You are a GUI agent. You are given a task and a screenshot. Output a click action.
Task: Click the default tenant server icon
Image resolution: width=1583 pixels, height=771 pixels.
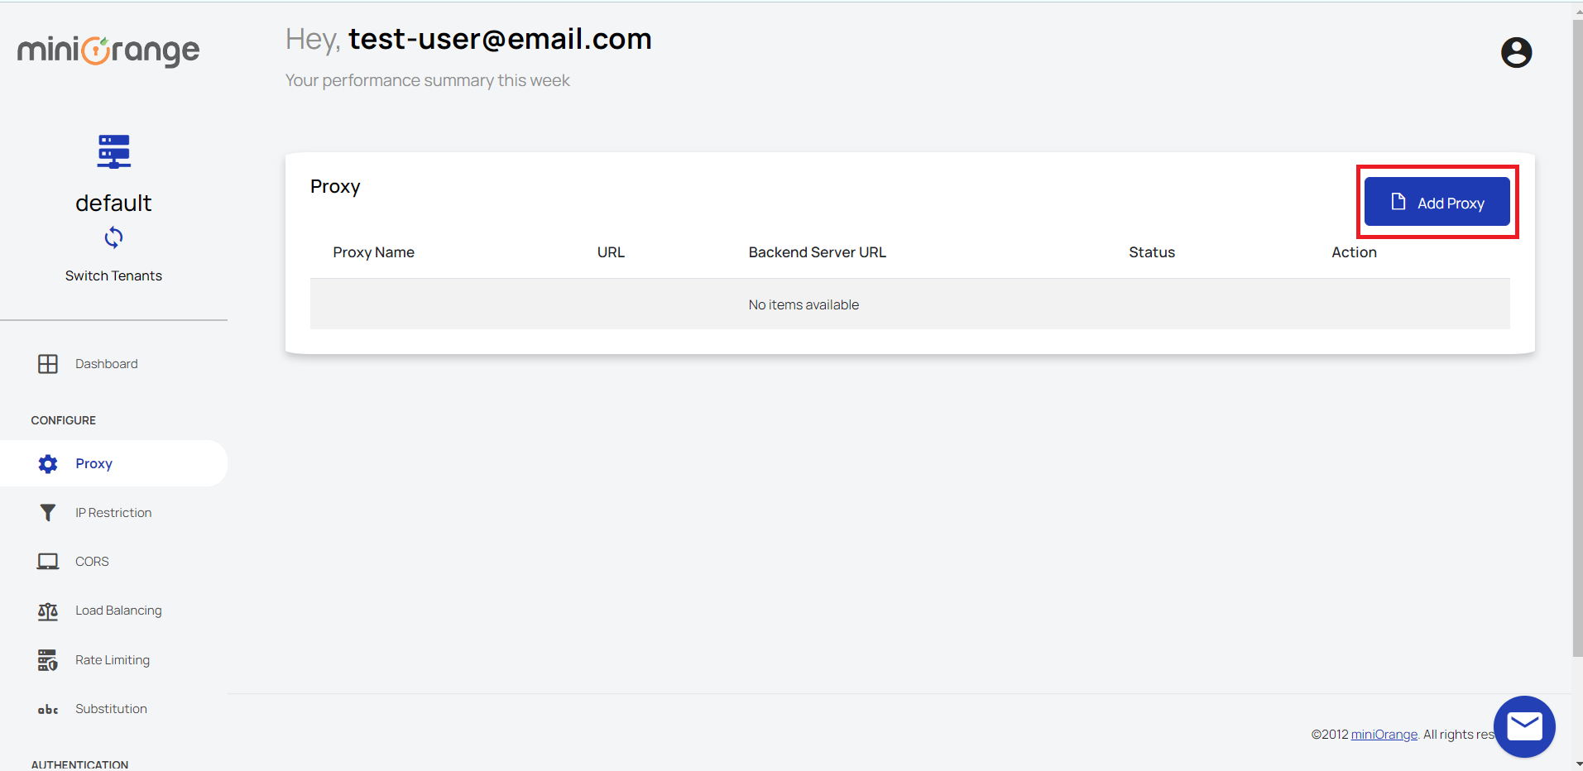pos(113,151)
